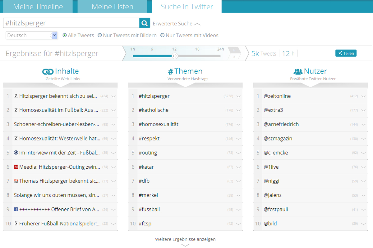Screen dimensions: 373x248
Task: Open the #katar hashtag entry
Action: [x=146, y=167]
